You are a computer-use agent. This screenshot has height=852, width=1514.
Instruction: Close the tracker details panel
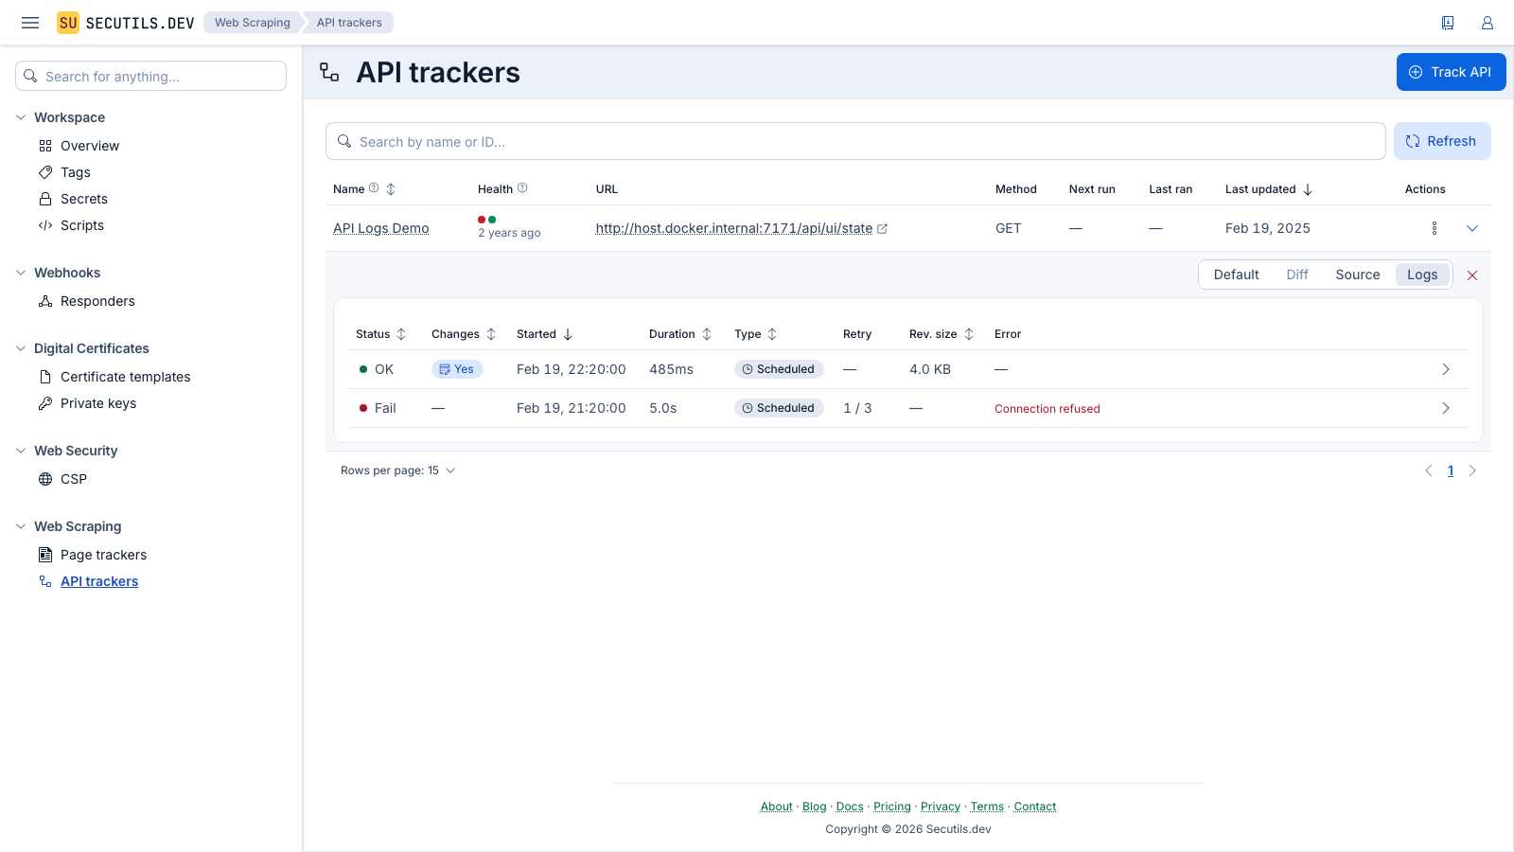(1472, 275)
